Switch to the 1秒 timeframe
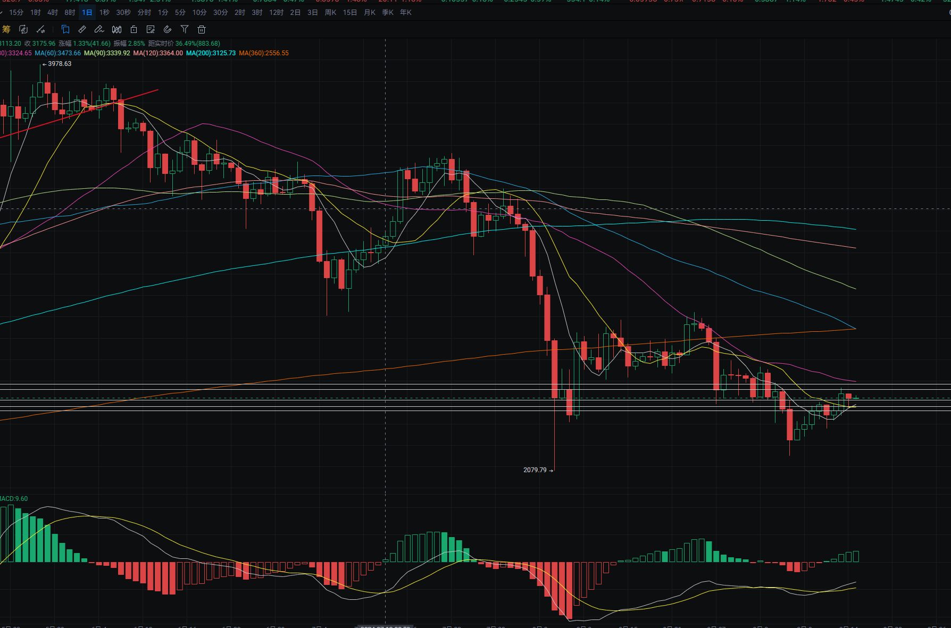Image resolution: width=951 pixels, height=628 pixels. (104, 12)
